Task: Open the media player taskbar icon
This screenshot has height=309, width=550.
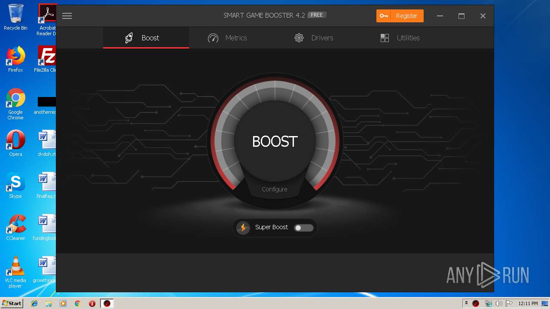Action: point(63,303)
